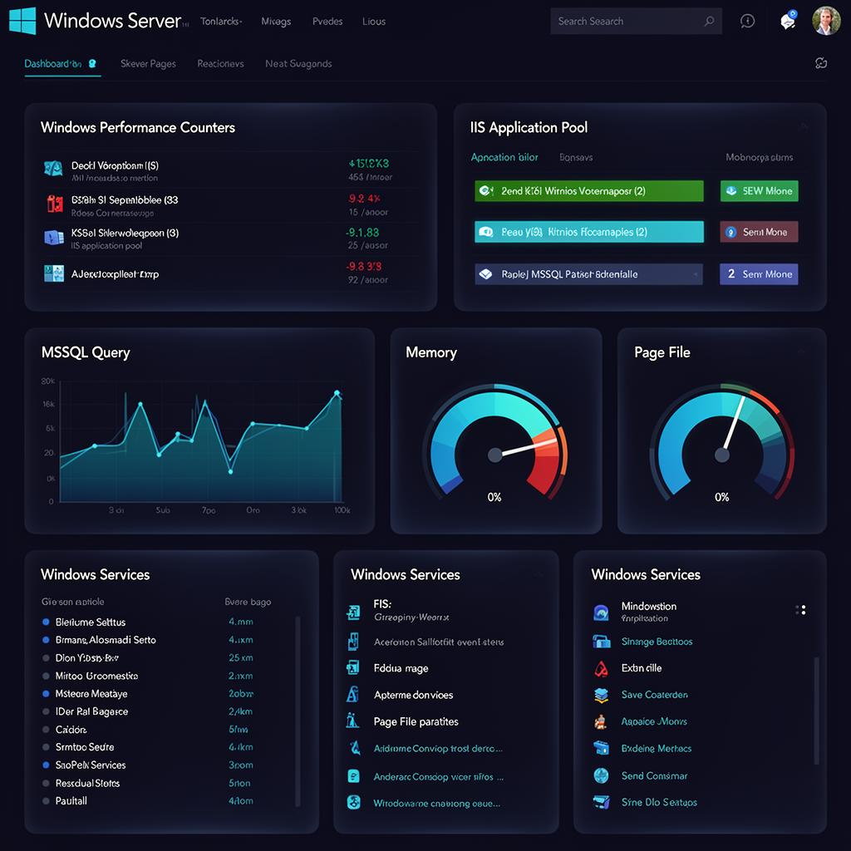Click the Sem Mone button
The image size is (851, 851).
[759, 232]
